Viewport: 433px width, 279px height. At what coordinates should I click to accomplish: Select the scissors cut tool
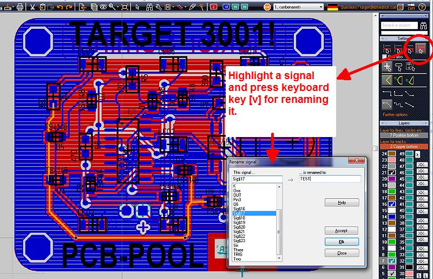click(32, 7)
